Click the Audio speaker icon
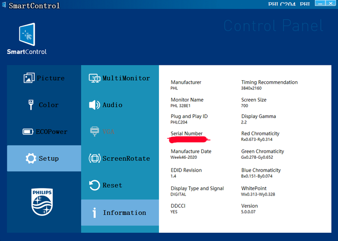 coord(95,105)
